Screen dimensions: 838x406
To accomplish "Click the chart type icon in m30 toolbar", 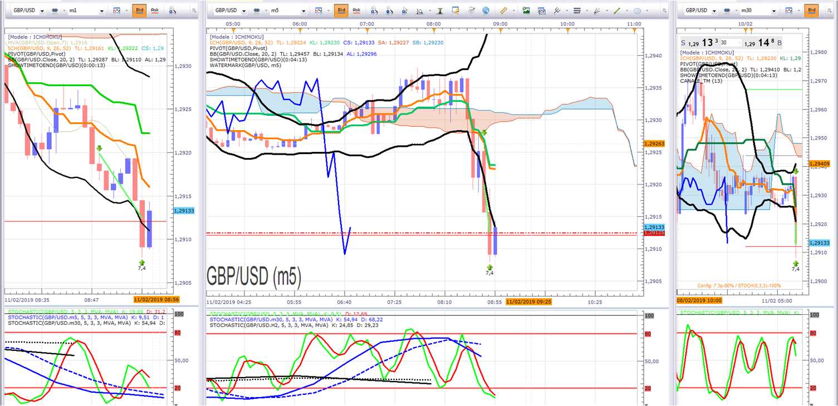I will (788, 11).
